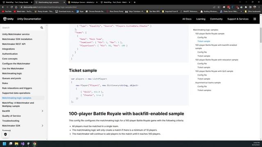This screenshot has width=262, height=147.
Task: Open the YouTube bookmark
Action: (7, 11)
